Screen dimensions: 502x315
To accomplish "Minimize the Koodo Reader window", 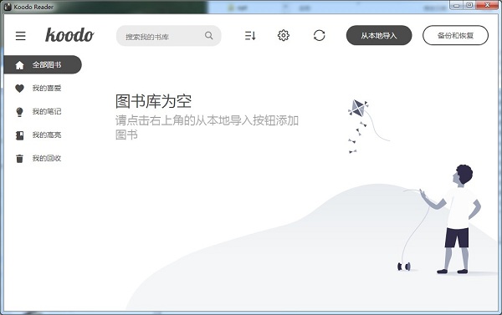I will click(456, 5).
